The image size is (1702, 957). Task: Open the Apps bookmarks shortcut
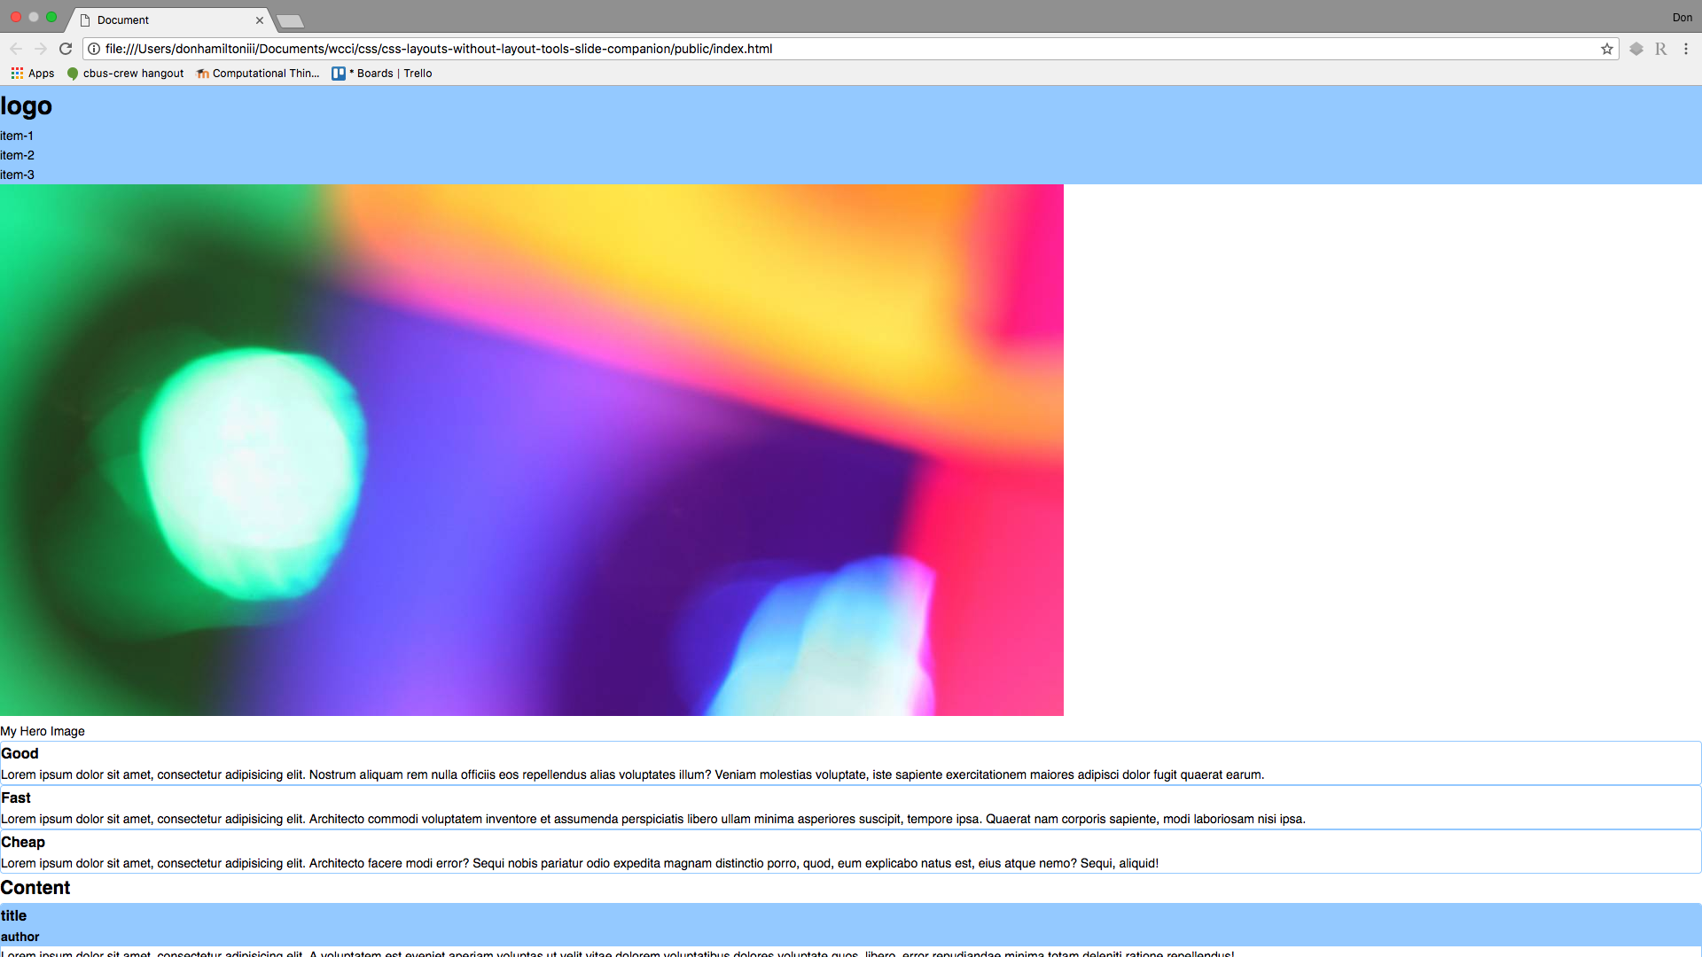(x=33, y=74)
